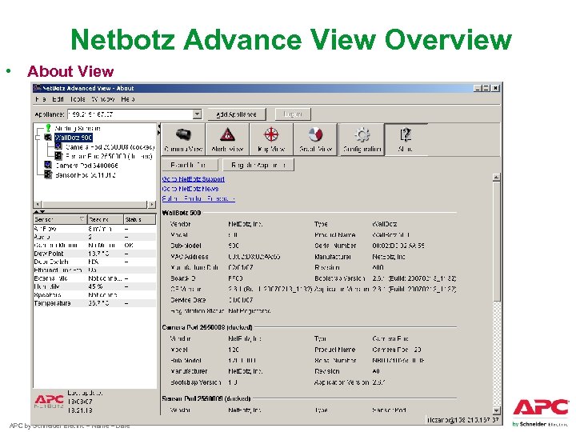Open the Map View crosshair icon

point(271,139)
